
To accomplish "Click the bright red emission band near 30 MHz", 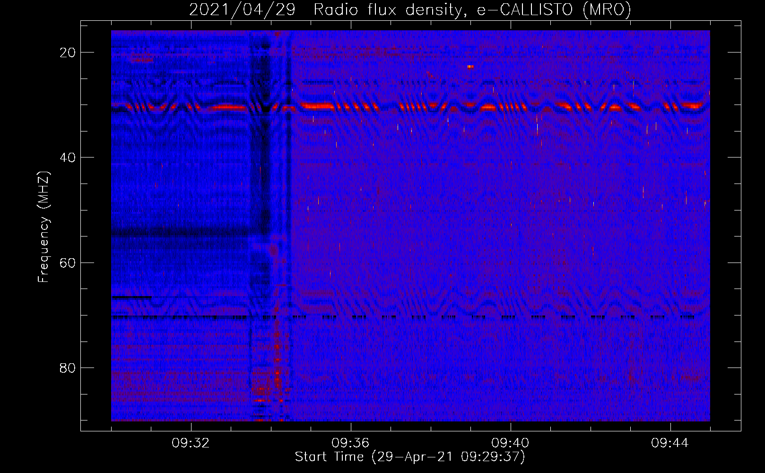I will click(x=410, y=107).
